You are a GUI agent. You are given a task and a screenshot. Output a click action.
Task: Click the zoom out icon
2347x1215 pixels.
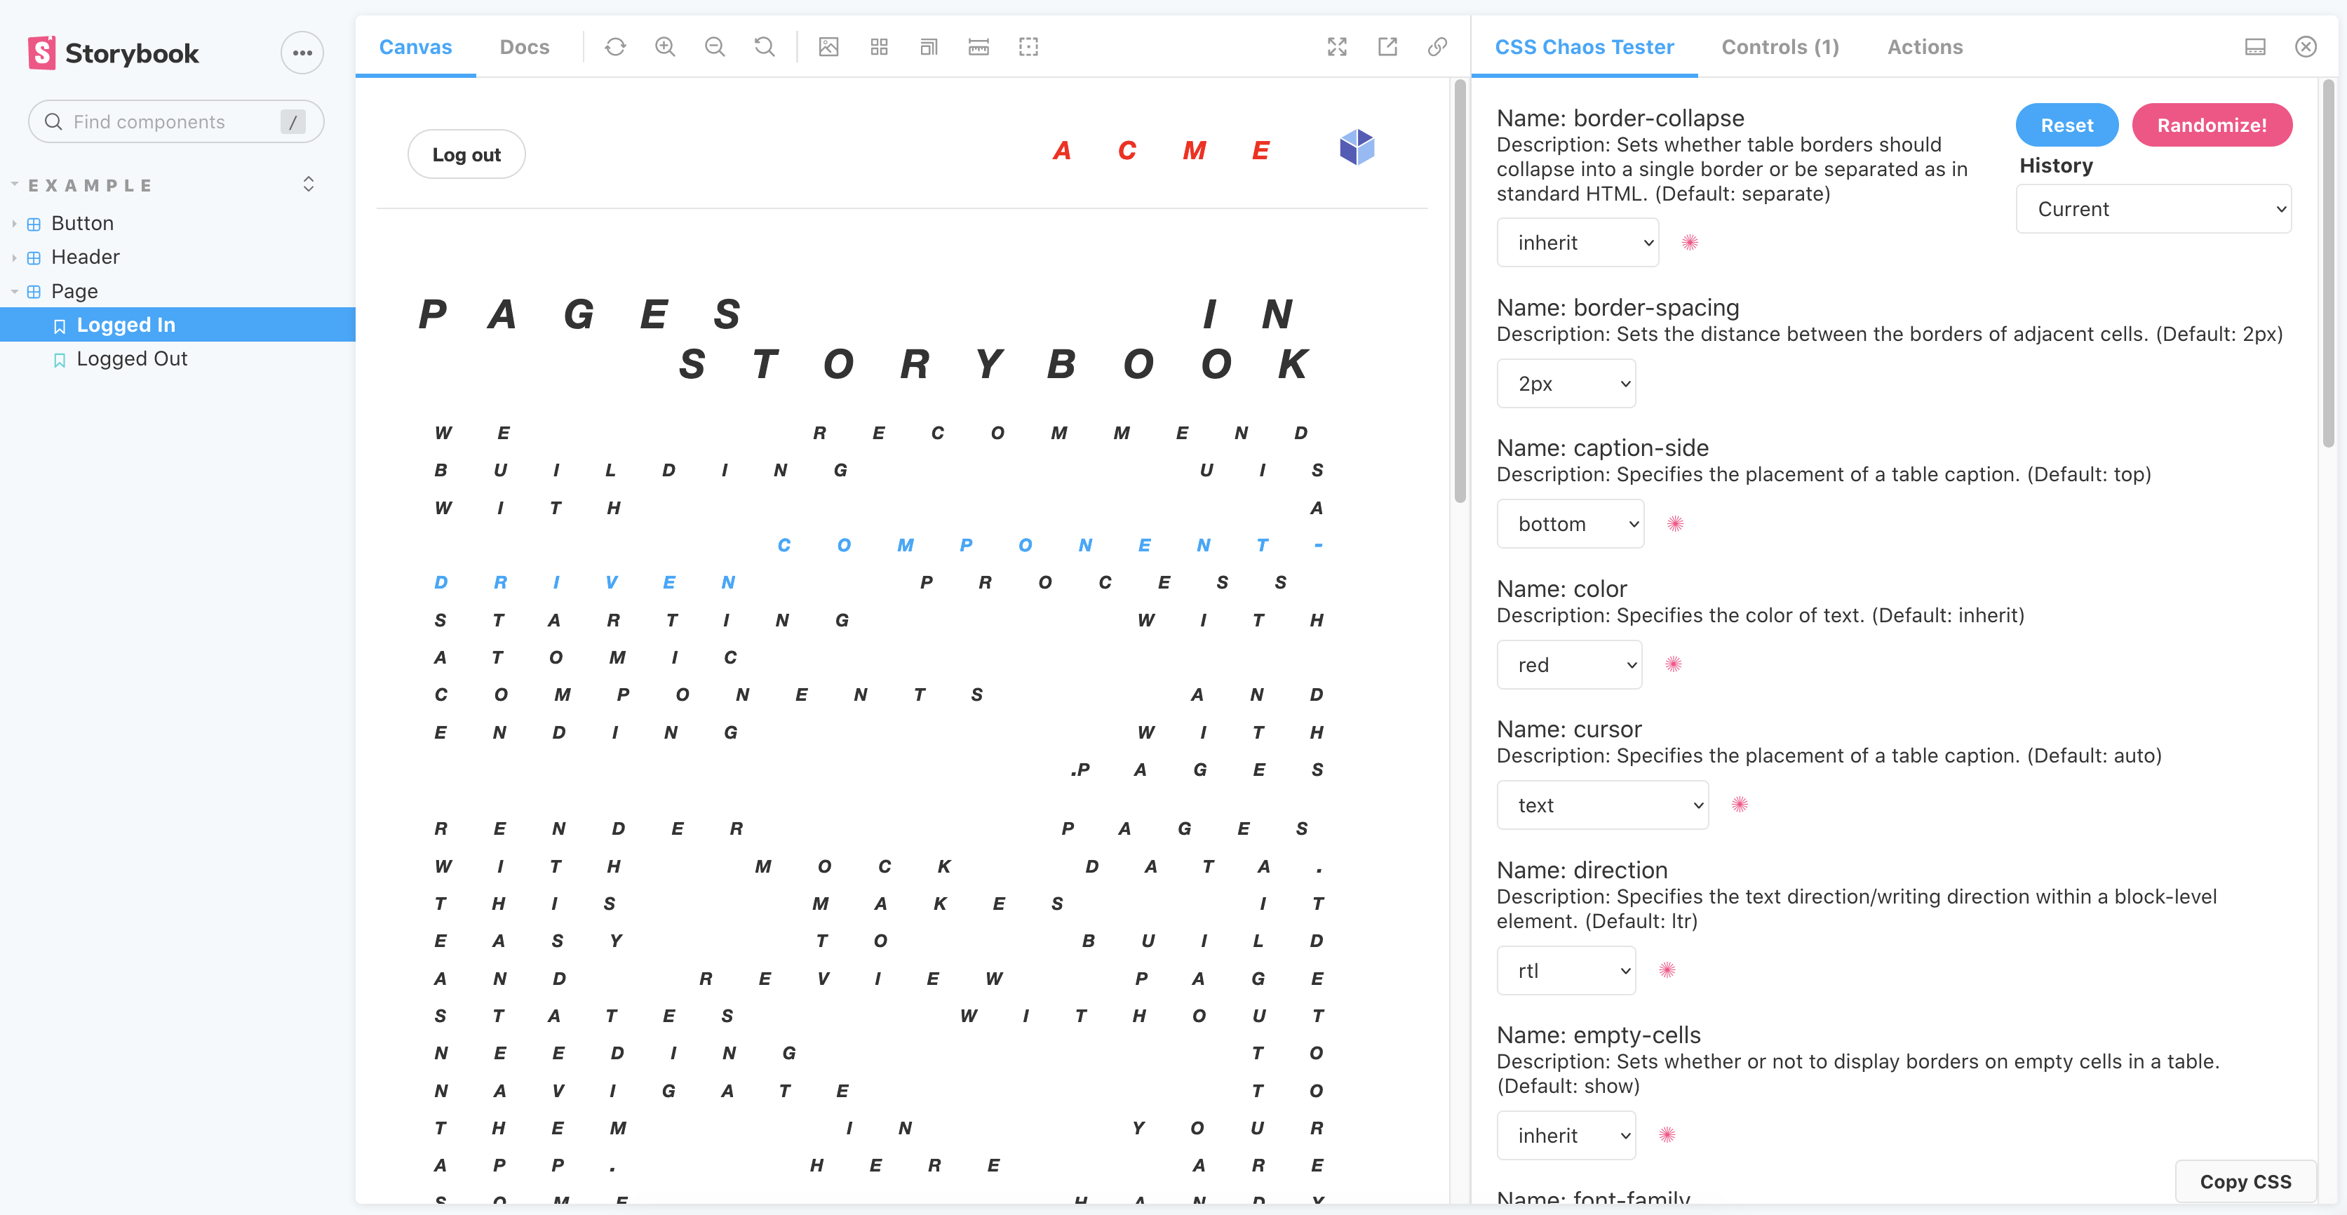[715, 46]
